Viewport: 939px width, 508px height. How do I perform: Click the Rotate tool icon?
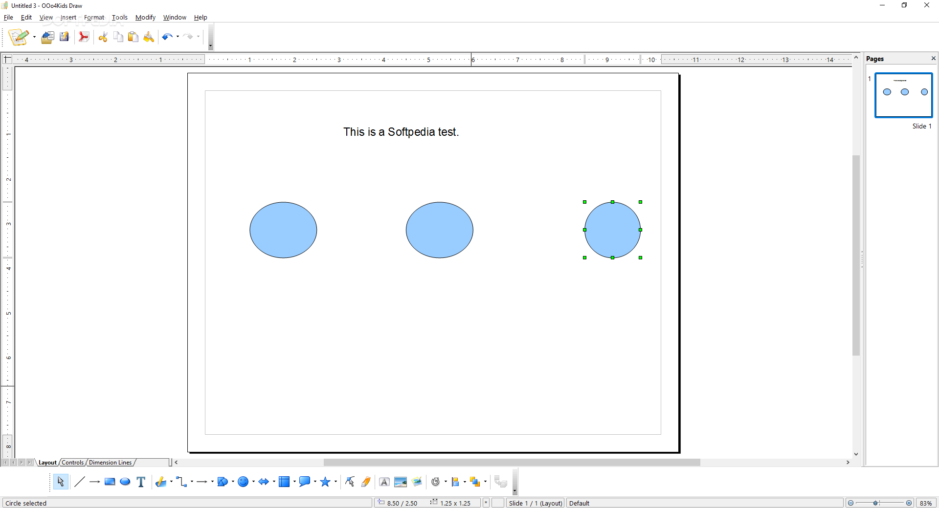pyautogui.click(x=436, y=482)
